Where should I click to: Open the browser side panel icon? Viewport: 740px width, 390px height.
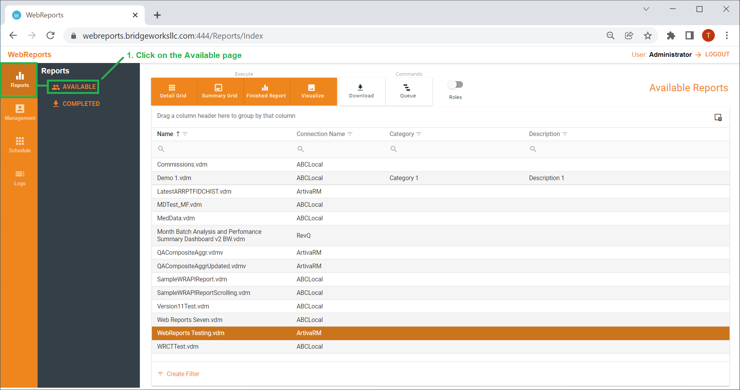pyautogui.click(x=690, y=36)
